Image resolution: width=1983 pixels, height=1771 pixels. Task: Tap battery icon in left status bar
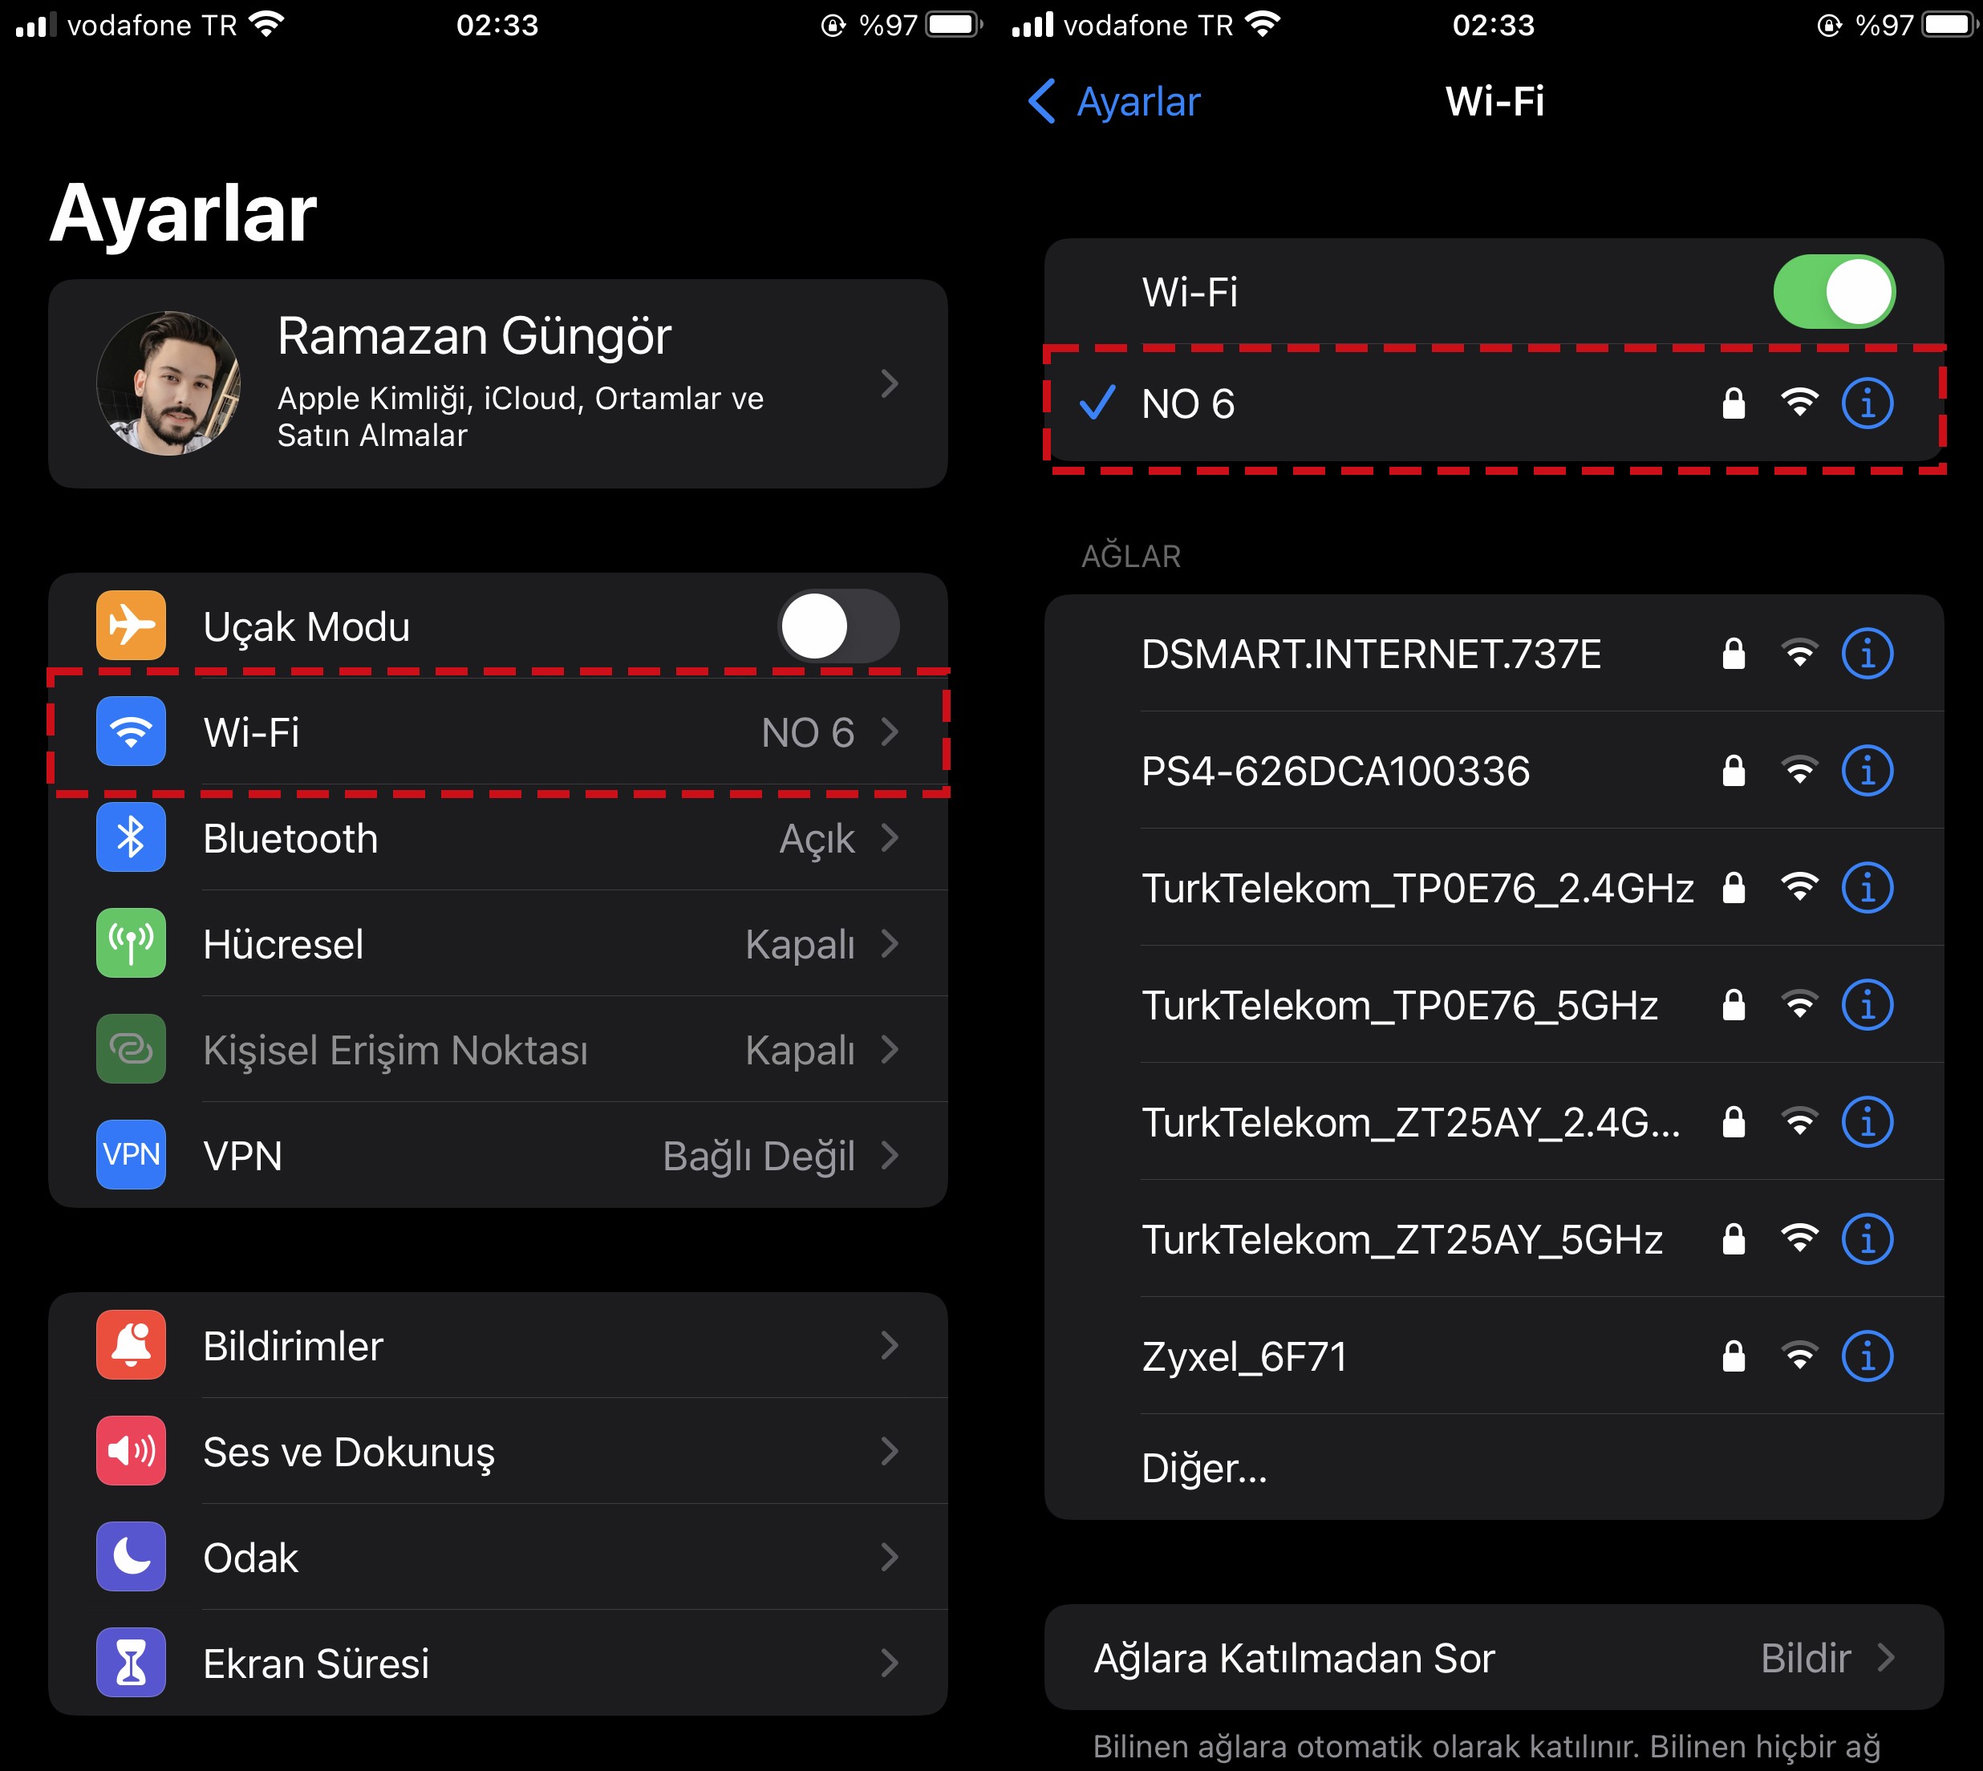point(955,24)
